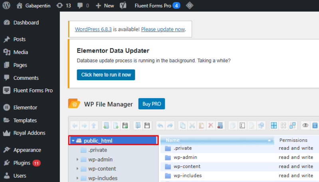Click the blue info icon in toolbar

(x=315, y=125)
